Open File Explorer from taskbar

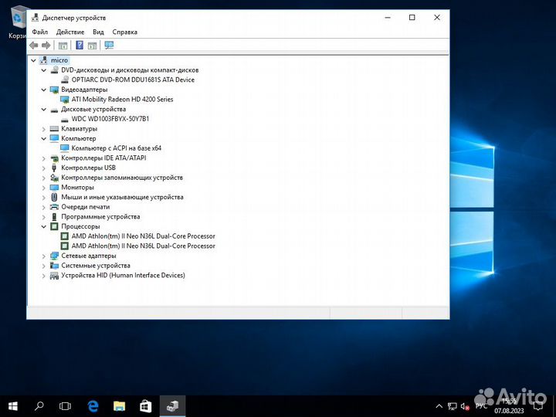[119, 406]
